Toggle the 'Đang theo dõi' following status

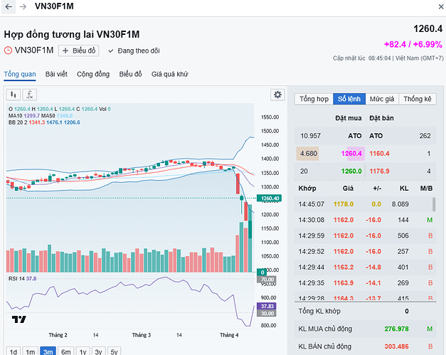click(134, 51)
